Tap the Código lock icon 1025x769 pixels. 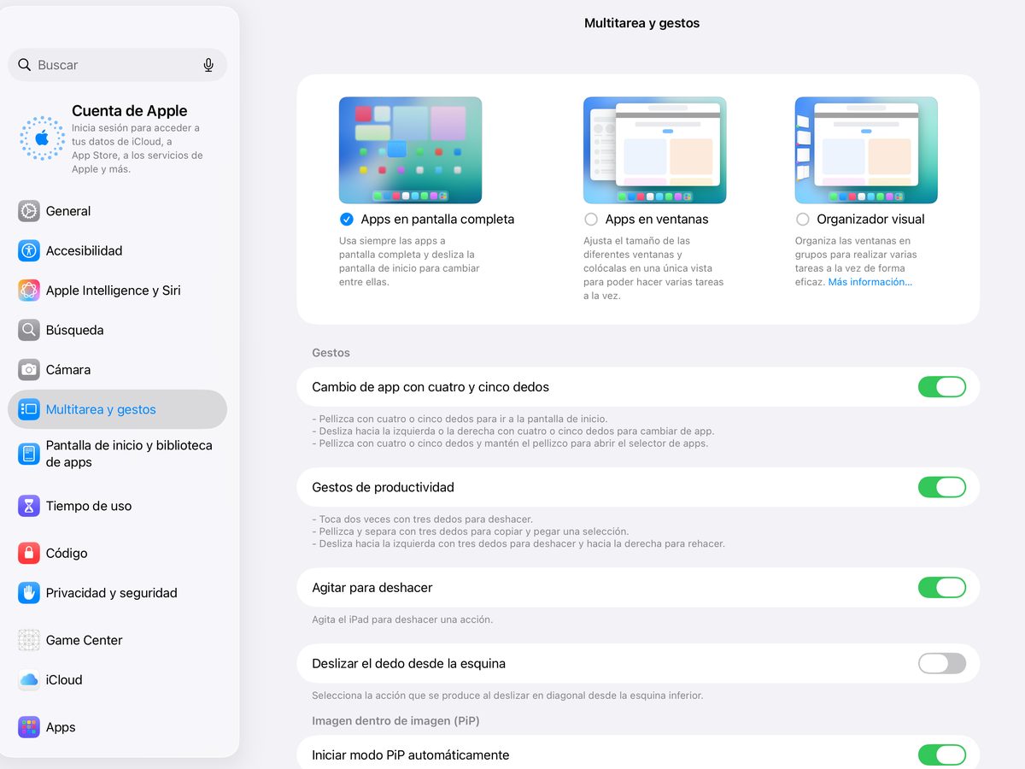pyautogui.click(x=29, y=553)
